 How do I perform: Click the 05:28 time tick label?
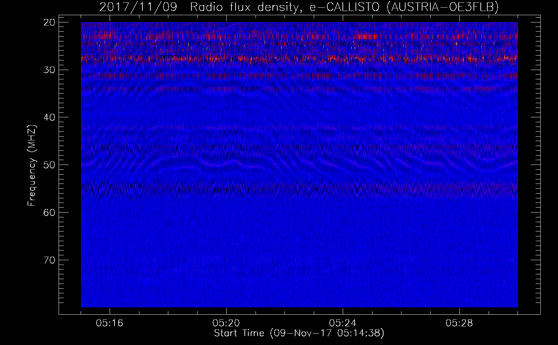tap(459, 323)
